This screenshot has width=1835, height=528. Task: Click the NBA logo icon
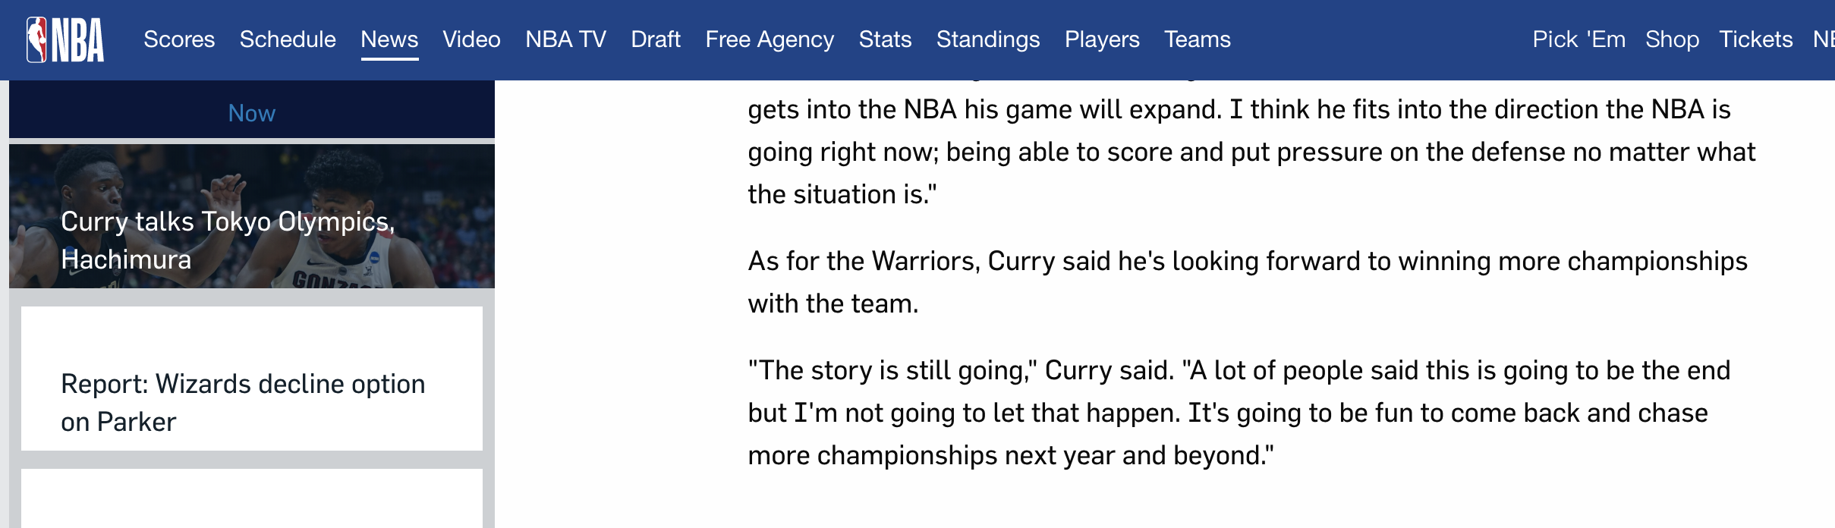(65, 39)
